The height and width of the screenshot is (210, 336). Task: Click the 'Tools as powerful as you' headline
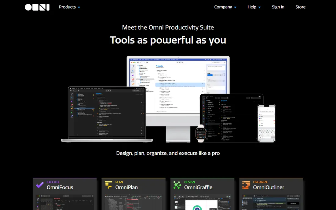tap(168, 40)
